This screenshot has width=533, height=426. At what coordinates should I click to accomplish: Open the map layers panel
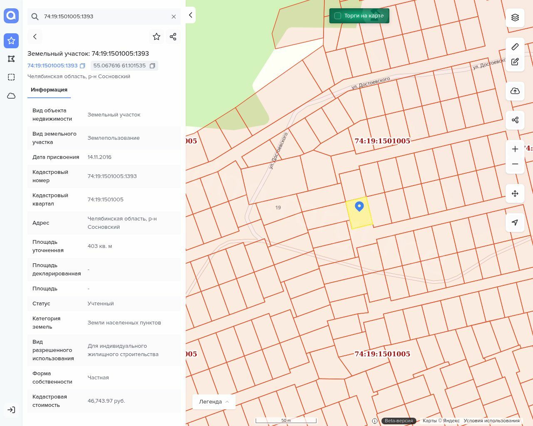click(x=515, y=17)
